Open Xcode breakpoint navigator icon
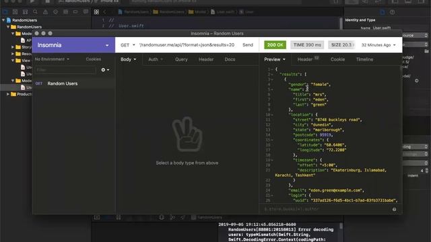Screen dimensions: 431x242 pyautogui.click(x=75, y=12)
